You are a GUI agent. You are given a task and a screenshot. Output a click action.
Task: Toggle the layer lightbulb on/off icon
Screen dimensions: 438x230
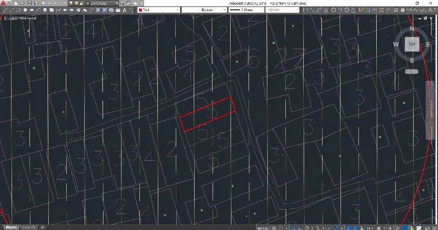tap(71, 3)
